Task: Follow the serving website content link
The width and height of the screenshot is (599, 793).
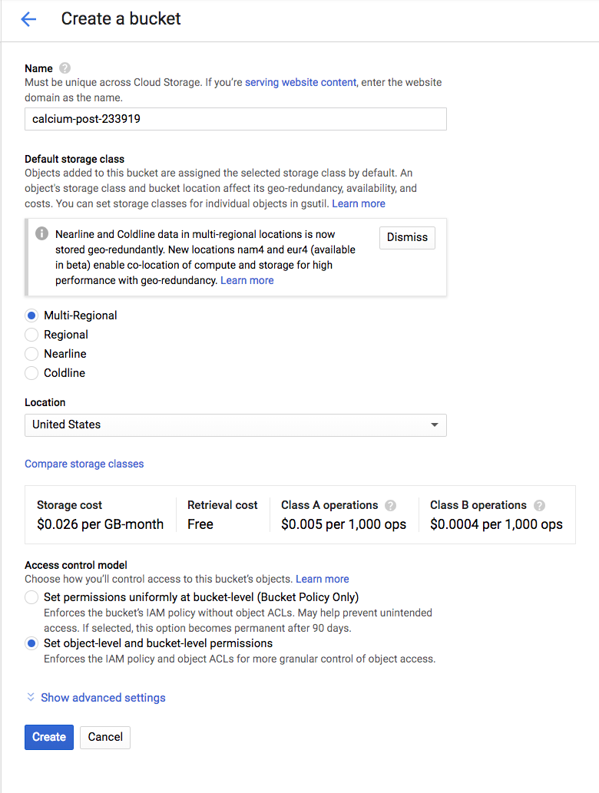Action: tap(300, 82)
